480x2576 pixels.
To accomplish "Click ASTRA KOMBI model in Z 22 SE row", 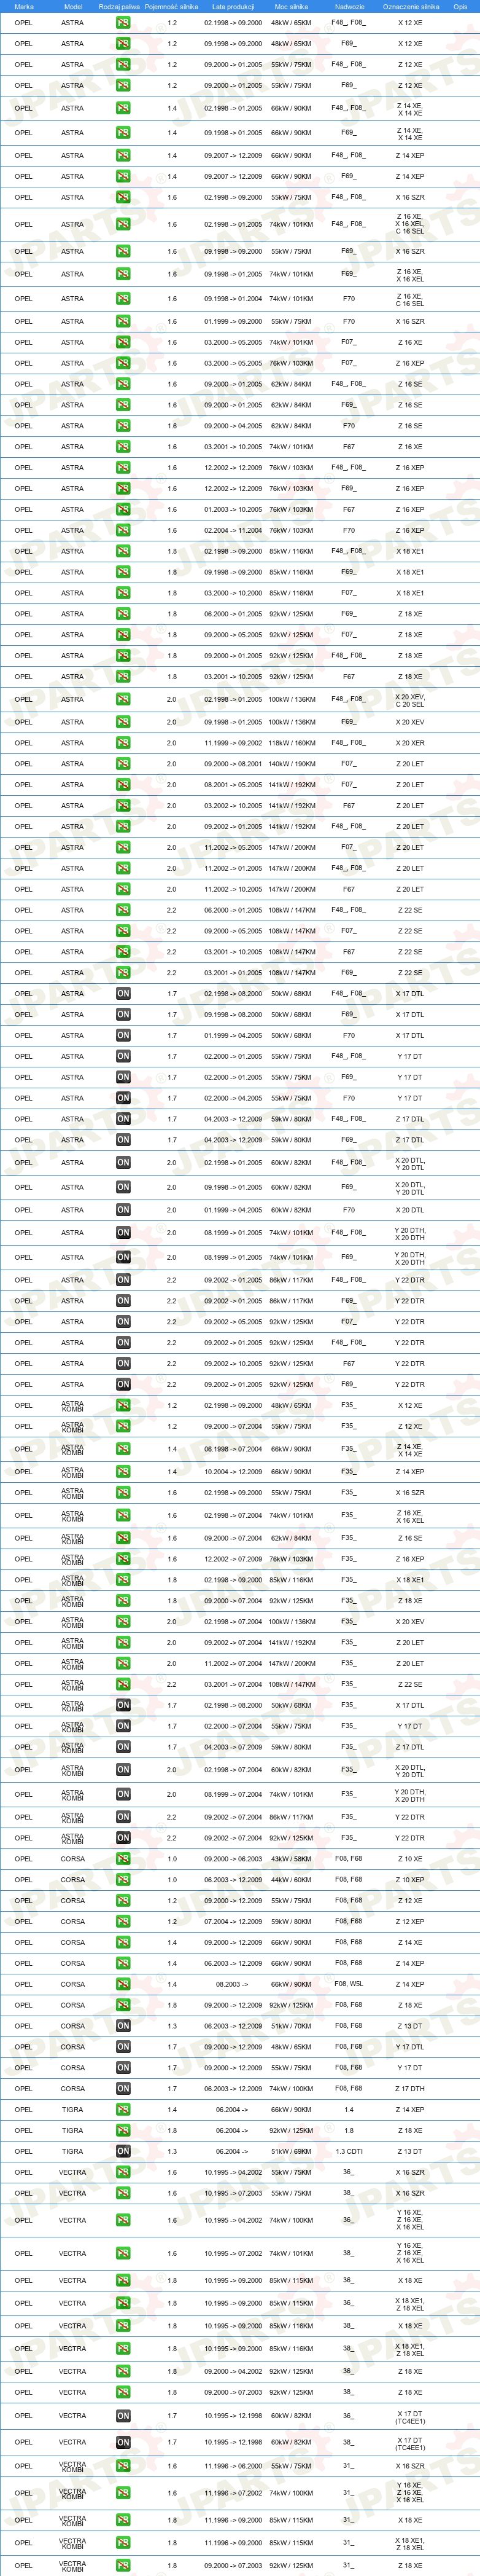I will [x=73, y=1685].
